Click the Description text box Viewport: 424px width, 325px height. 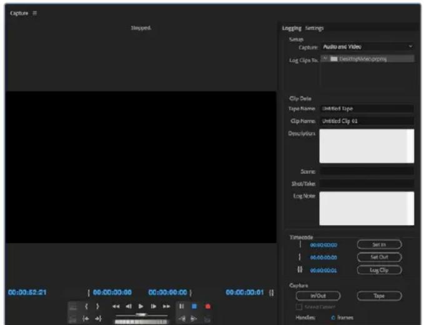pos(367,146)
